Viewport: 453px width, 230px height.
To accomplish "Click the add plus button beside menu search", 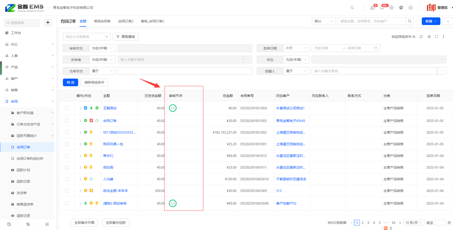I will [48, 23].
